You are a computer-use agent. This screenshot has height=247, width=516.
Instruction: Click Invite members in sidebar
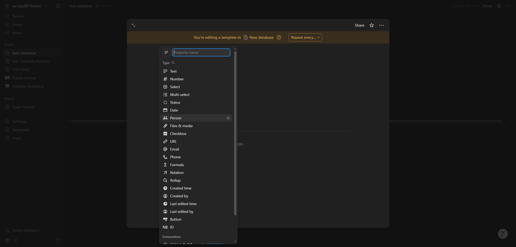32,230
